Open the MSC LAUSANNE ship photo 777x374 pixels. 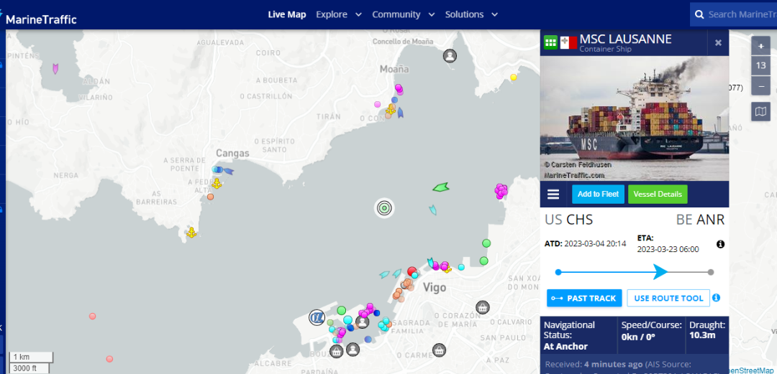[635, 118]
